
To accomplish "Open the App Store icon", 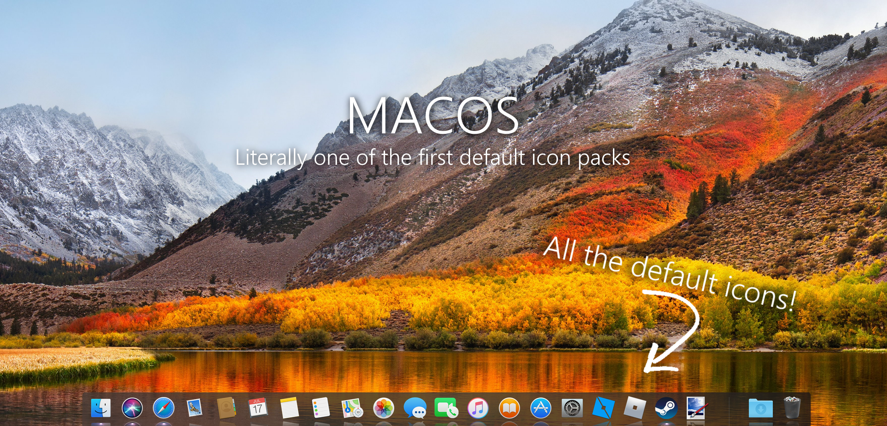I will click(x=541, y=408).
